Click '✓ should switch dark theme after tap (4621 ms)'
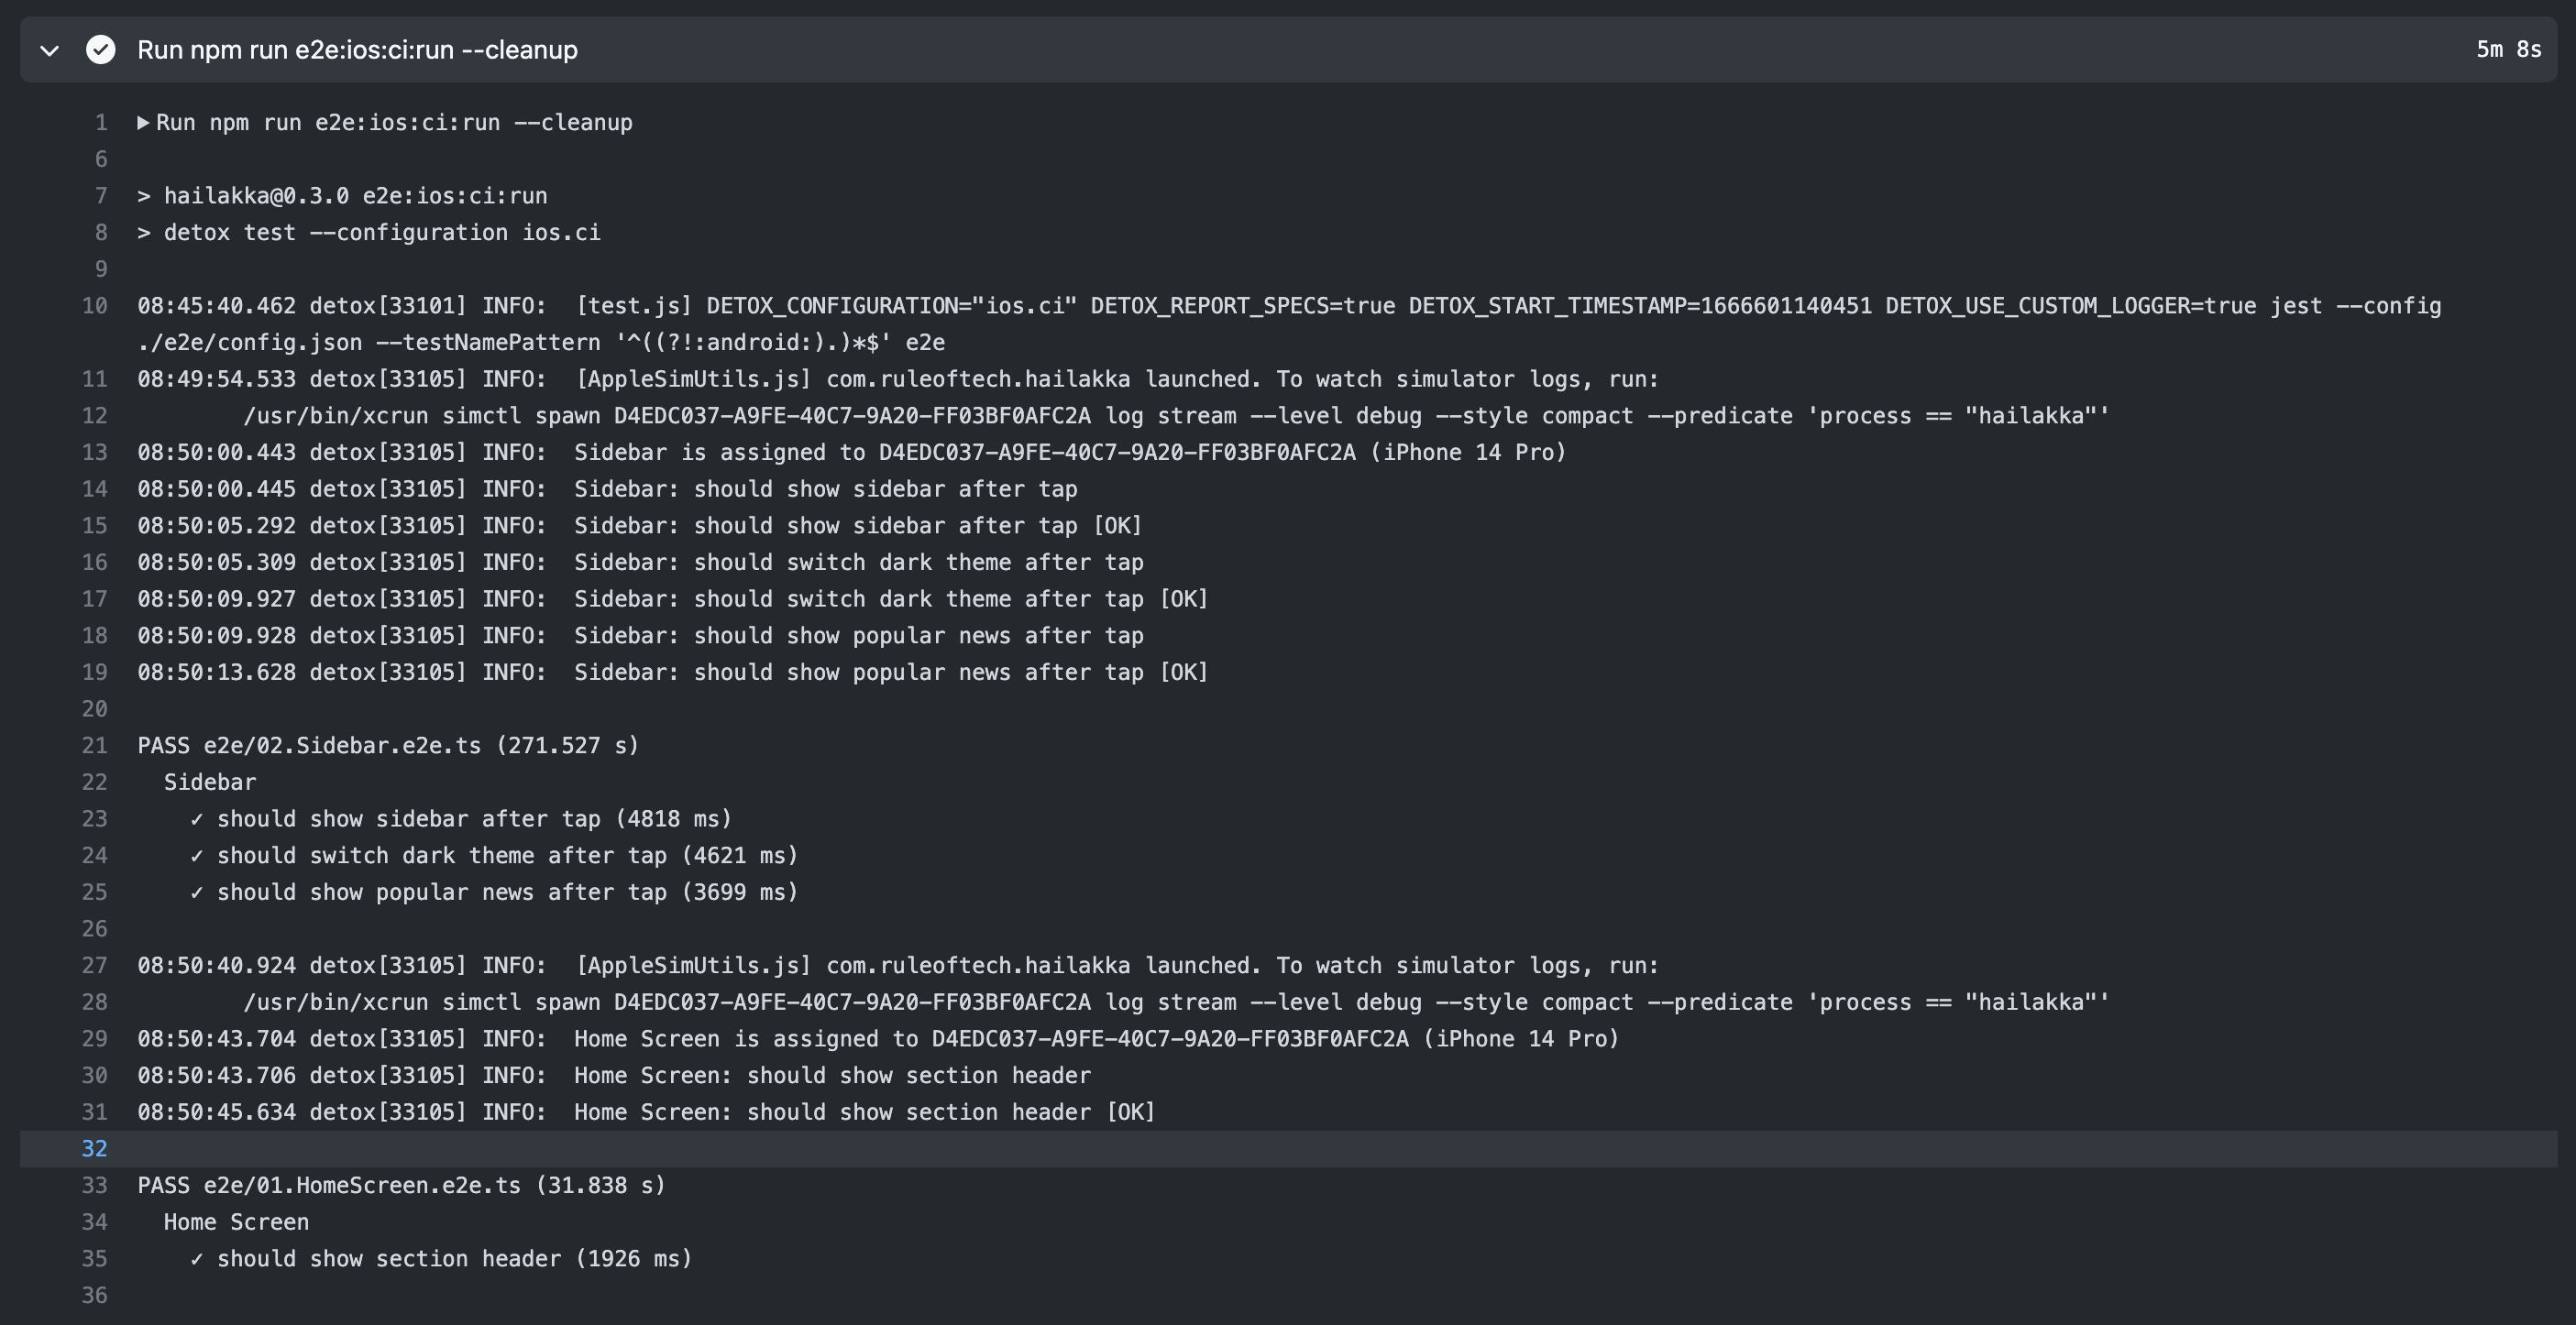2576x1325 pixels. click(494, 855)
